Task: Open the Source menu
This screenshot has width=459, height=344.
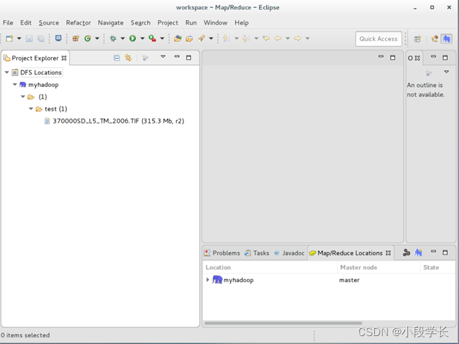Action: (x=48, y=23)
